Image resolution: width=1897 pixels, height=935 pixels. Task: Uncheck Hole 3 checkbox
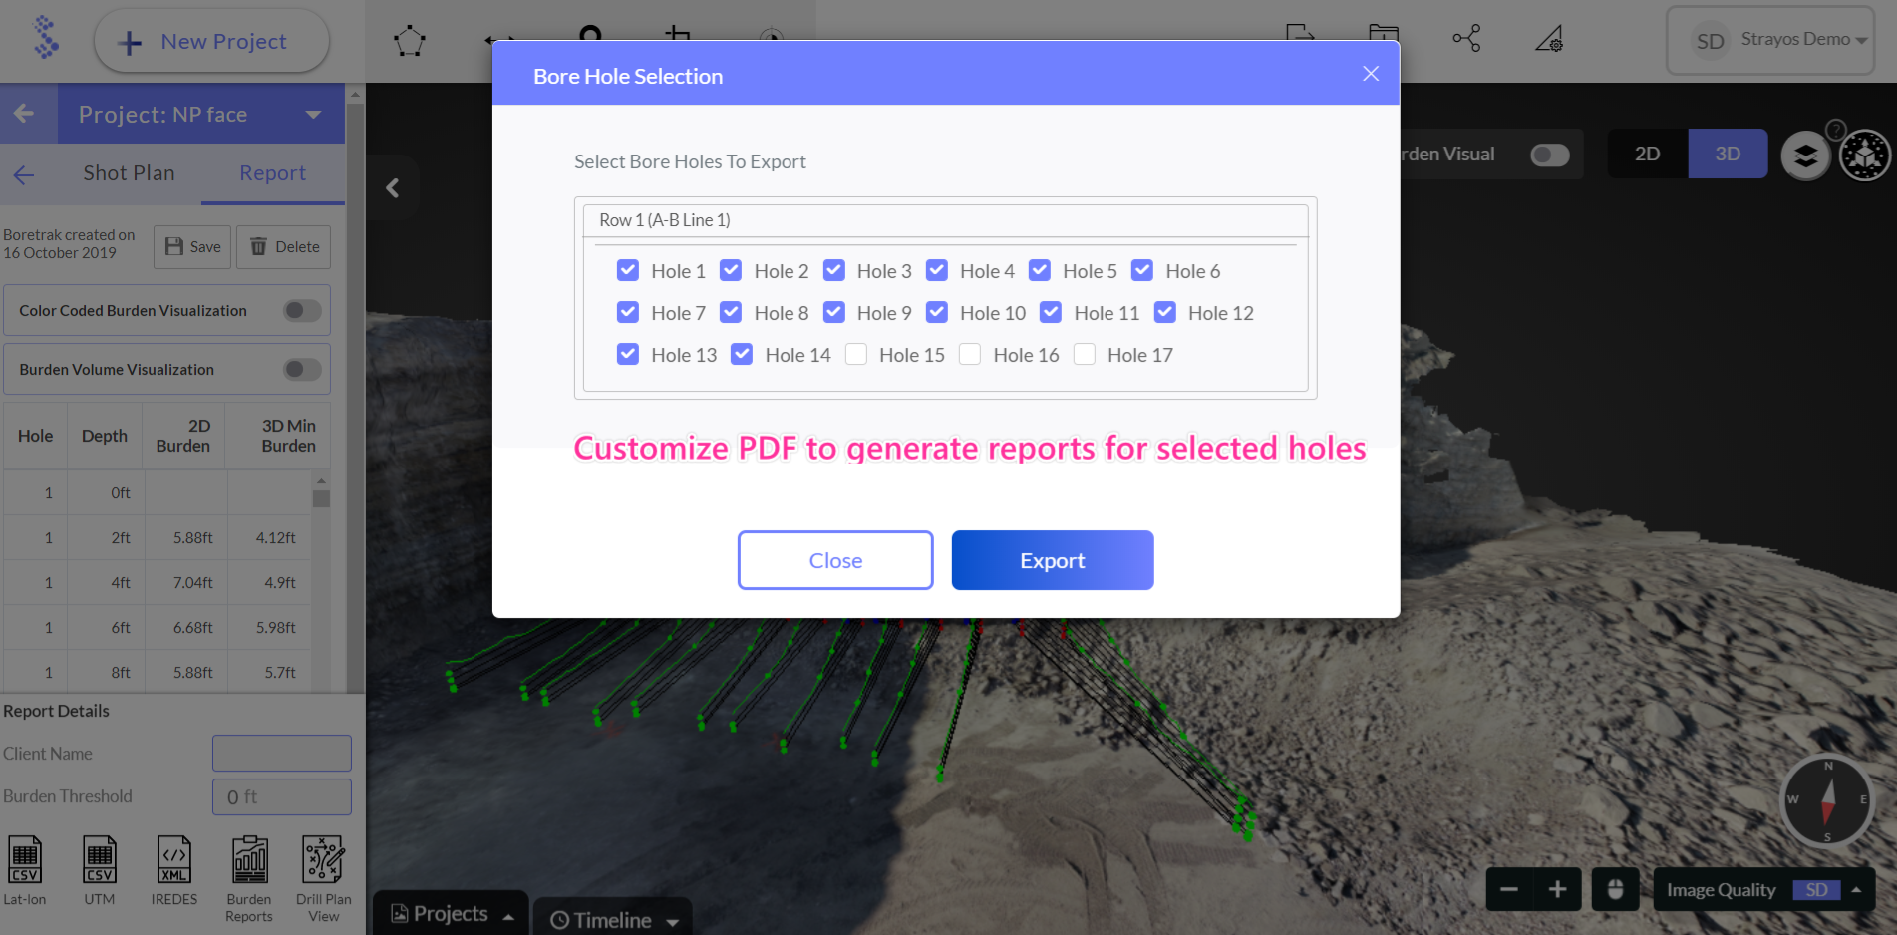coord(834,270)
